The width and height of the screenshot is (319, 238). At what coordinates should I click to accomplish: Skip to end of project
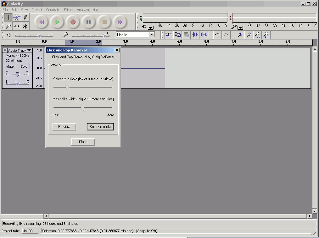tap(120, 22)
